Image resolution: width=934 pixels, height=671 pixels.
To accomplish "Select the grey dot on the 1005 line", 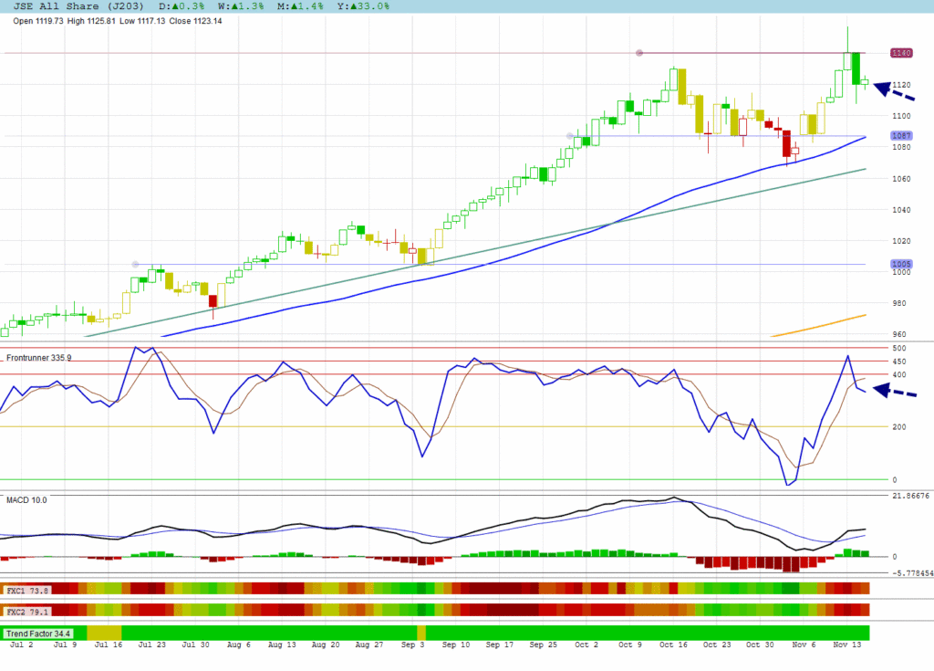I will (136, 265).
